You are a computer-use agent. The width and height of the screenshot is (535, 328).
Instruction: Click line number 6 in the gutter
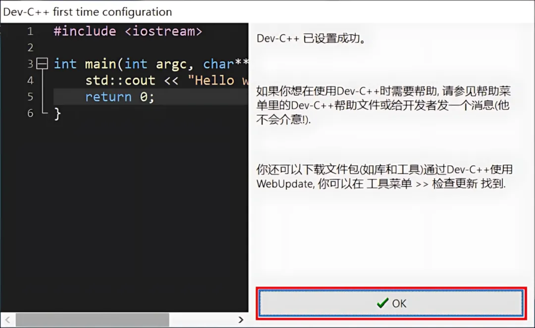point(30,113)
